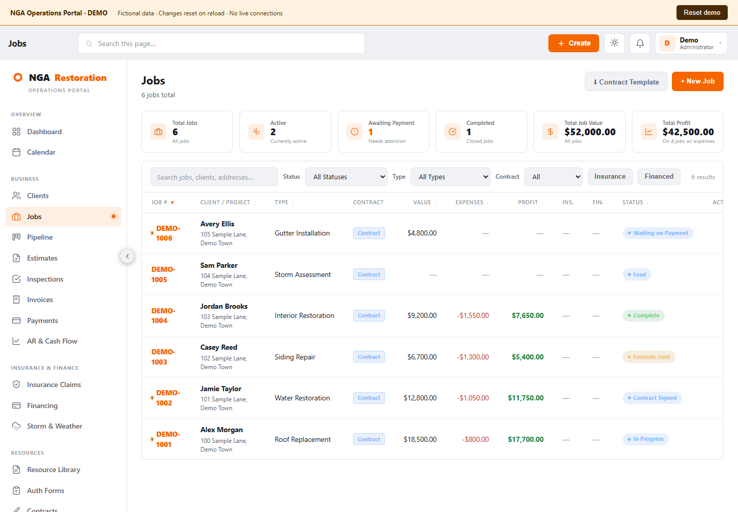Click the Calendar icon in sidebar
Screen dimensions: 738x512
[x=16, y=152]
